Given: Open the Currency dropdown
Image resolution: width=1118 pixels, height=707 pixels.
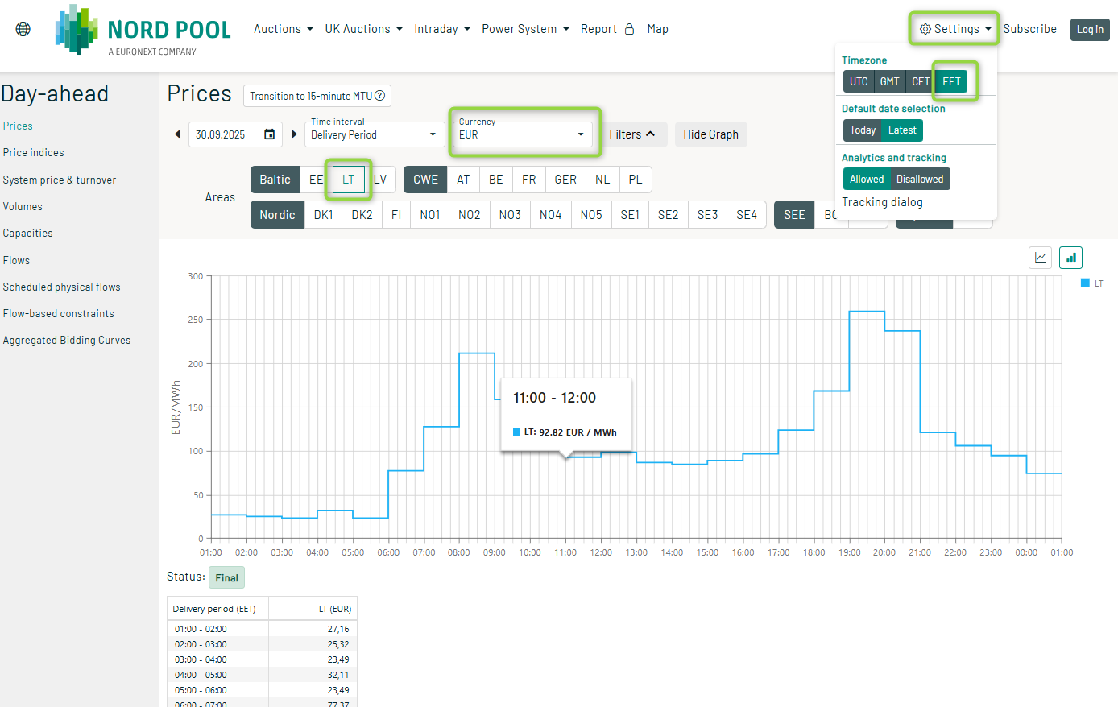Looking at the screenshot, I should 522,134.
